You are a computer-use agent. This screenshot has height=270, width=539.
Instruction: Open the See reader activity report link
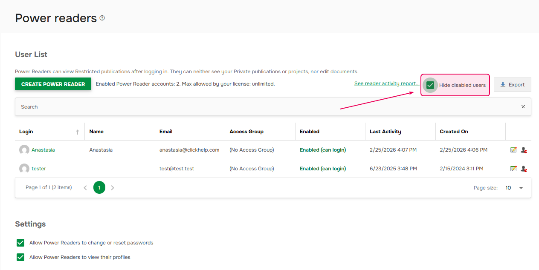(386, 83)
